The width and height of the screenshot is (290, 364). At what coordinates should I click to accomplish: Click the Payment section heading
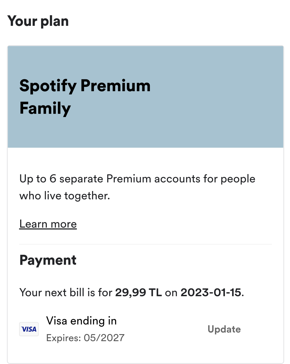click(x=48, y=260)
